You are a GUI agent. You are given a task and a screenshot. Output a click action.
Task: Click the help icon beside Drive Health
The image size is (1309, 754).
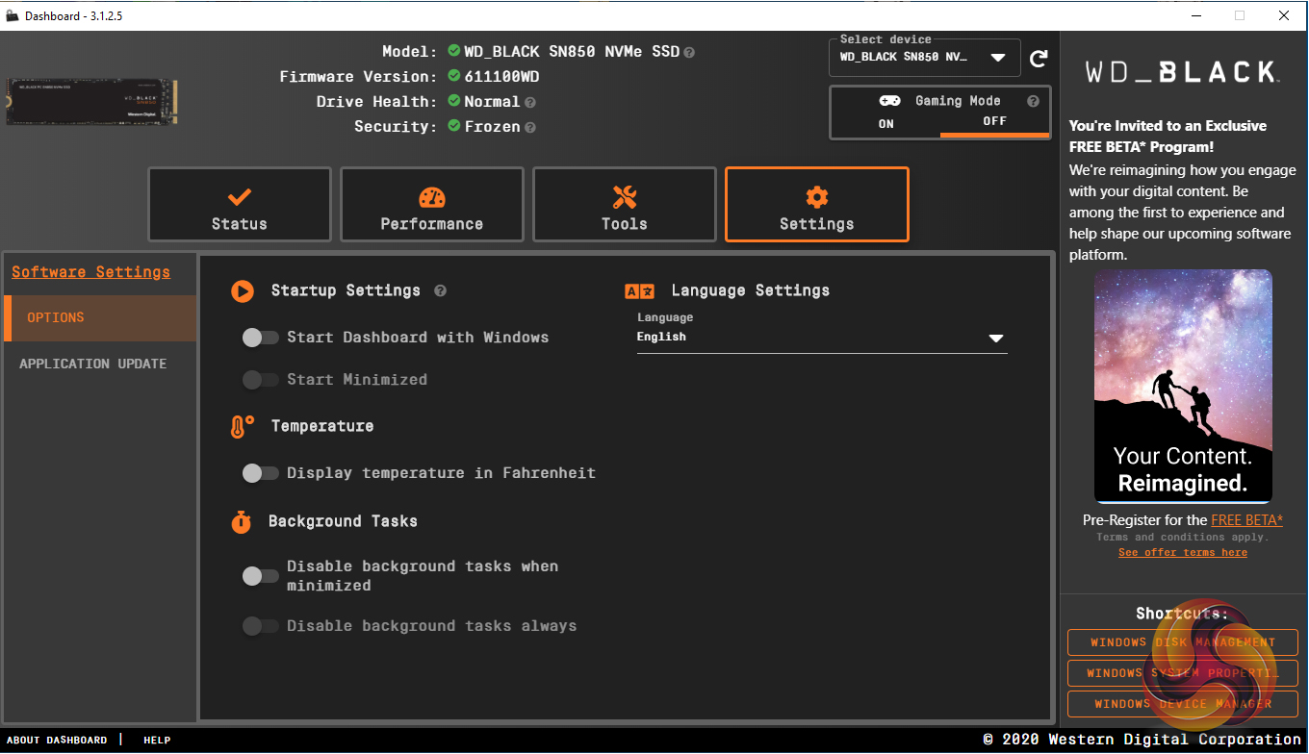[x=530, y=102]
